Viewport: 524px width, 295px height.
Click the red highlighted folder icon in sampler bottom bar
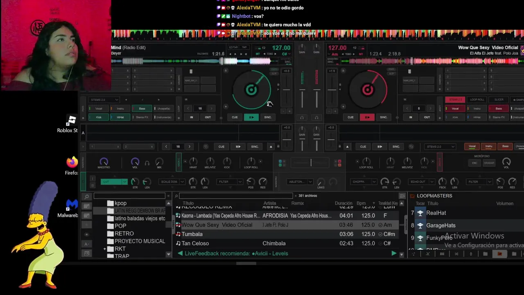tap(499, 254)
